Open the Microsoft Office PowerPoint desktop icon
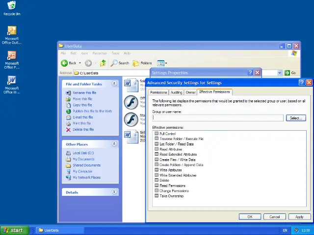Screen dimensions: 314x235 pyautogui.click(x=12, y=56)
